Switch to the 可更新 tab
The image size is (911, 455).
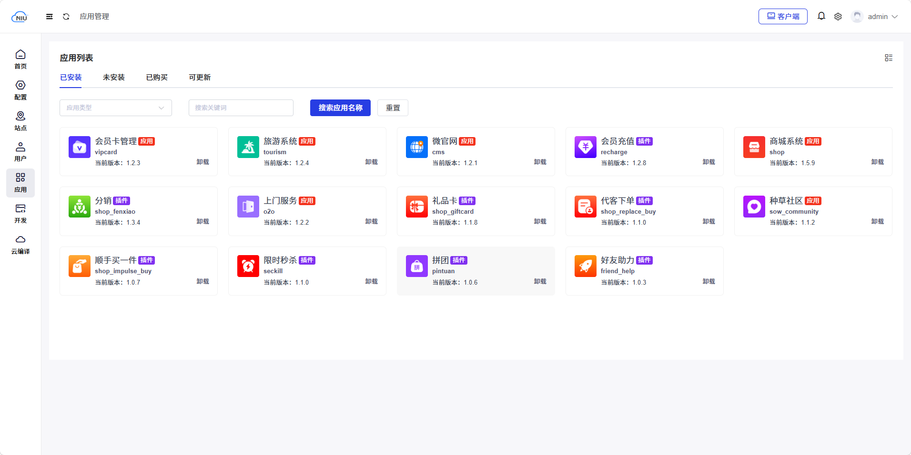coord(199,78)
